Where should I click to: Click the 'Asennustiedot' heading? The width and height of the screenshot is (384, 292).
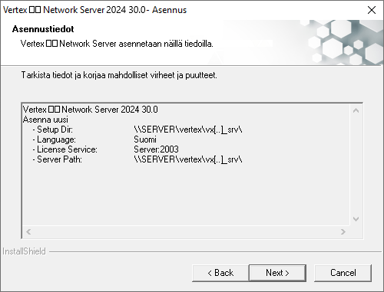pos(43,29)
